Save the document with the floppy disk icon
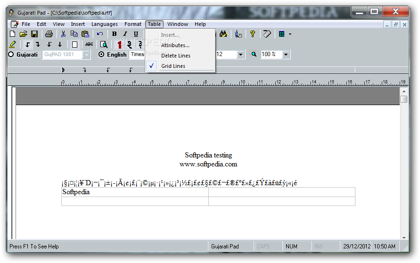Image resolution: width=420 pixels, height=263 pixels. tap(34, 34)
